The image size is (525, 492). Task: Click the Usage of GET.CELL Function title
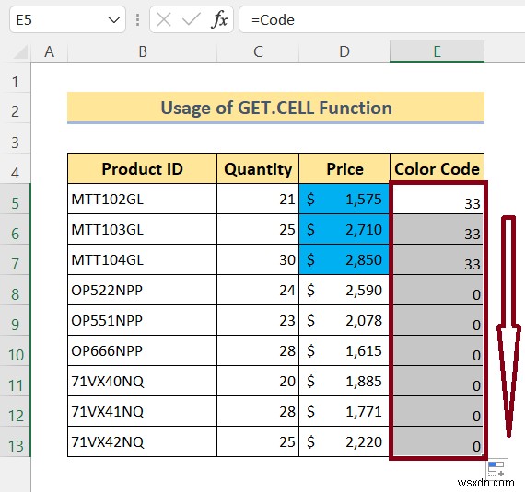pyautogui.click(x=276, y=108)
